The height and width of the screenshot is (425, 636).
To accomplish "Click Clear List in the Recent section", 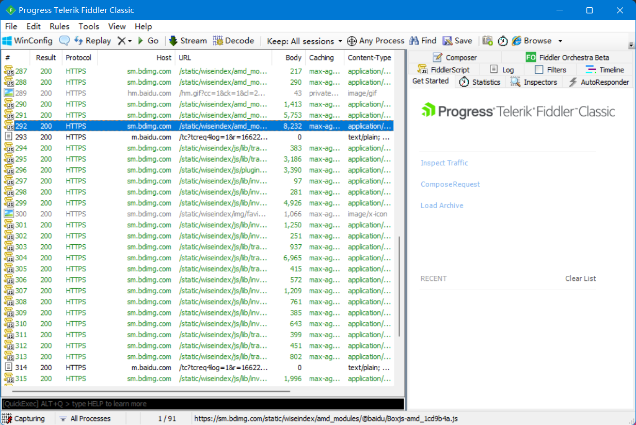I will (x=580, y=278).
